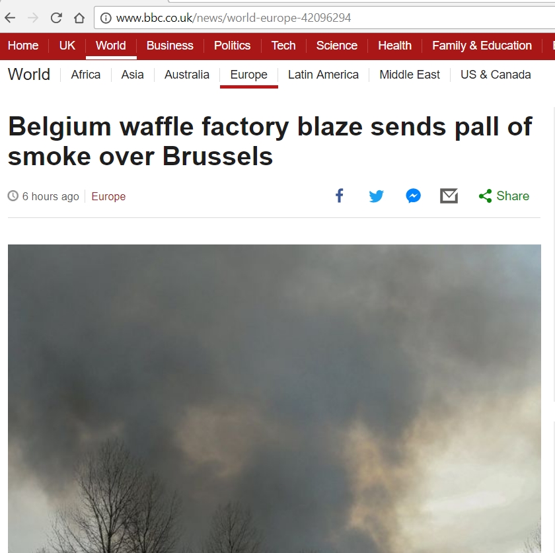Reload the page with the refresh icon
555x553 pixels.
pyautogui.click(x=56, y=18)
